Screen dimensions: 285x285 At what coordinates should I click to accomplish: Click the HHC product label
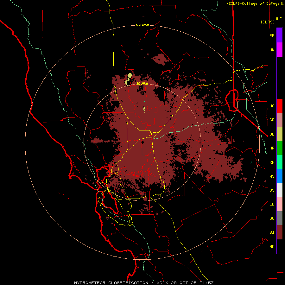278,19
